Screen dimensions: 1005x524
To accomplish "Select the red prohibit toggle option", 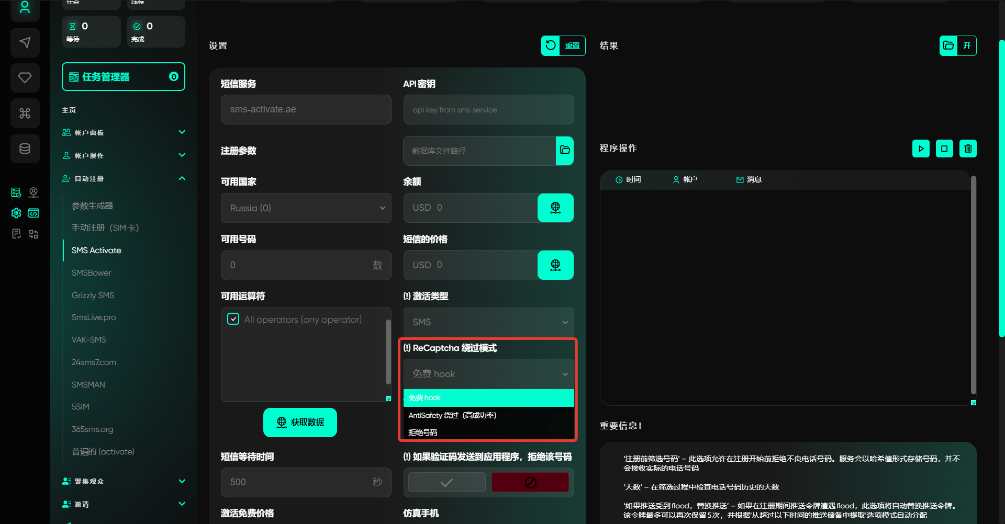I will (530, 482).
